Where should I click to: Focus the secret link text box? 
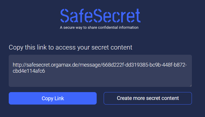tap(100, 71)
